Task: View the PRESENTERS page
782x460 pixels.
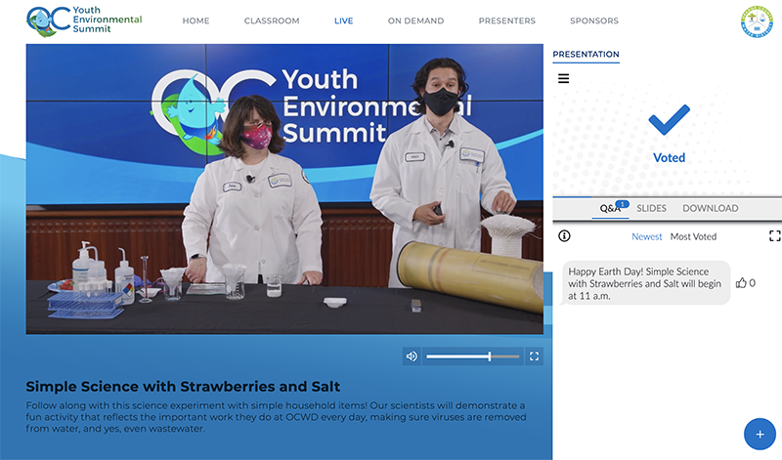Action: [507, 21]
